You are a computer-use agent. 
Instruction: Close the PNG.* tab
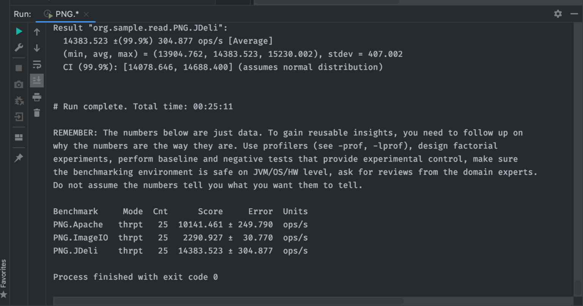(x=86, y=14)
